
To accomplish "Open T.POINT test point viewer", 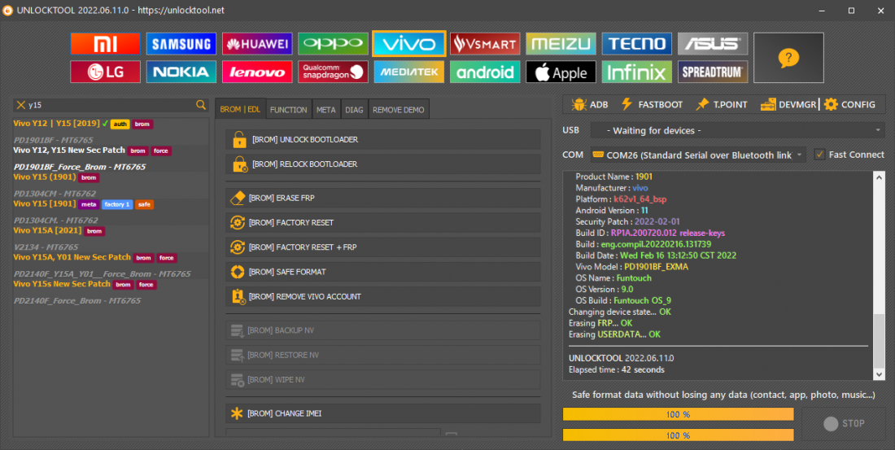I will 722,104.
